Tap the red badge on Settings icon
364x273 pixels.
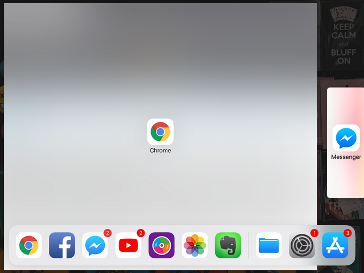point(314,233)
